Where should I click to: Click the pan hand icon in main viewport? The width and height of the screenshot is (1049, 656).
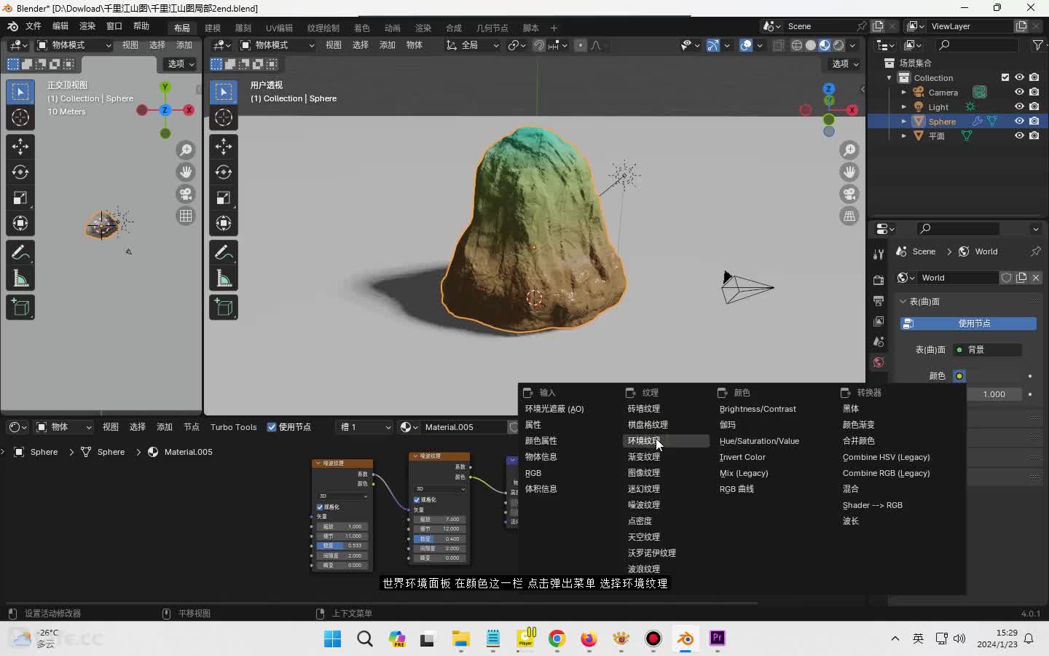[x=849, y=172]
